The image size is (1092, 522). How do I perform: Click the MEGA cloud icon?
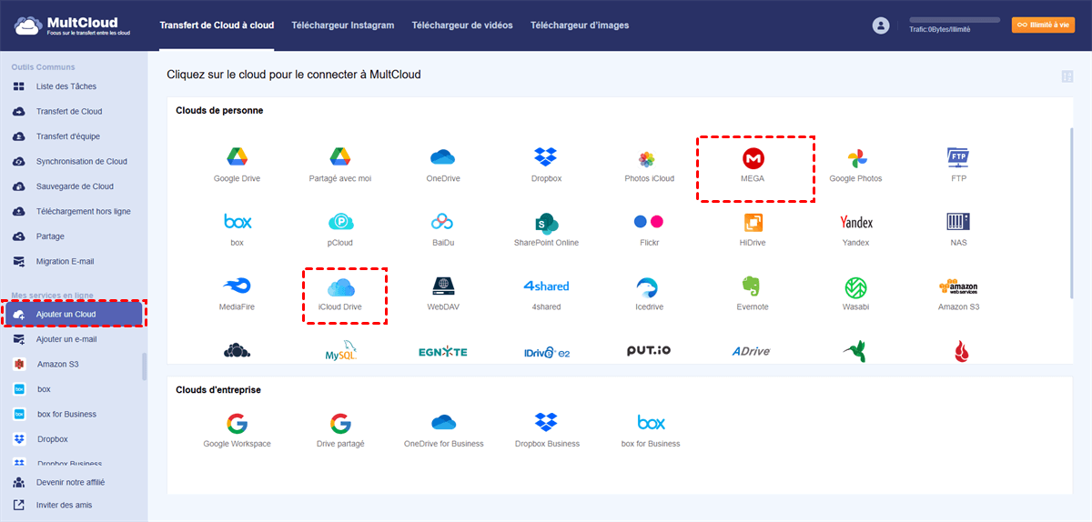point(753,157)
